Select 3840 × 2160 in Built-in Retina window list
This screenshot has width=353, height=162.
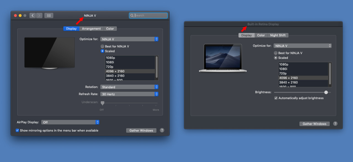(303, 82)
